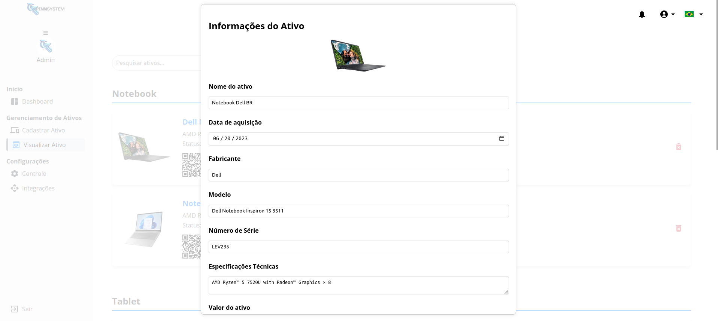The width and height of the screenshot is (718, 321).
Task: Click the Visualizar Ativo eye icon
Action: [16, 145]
